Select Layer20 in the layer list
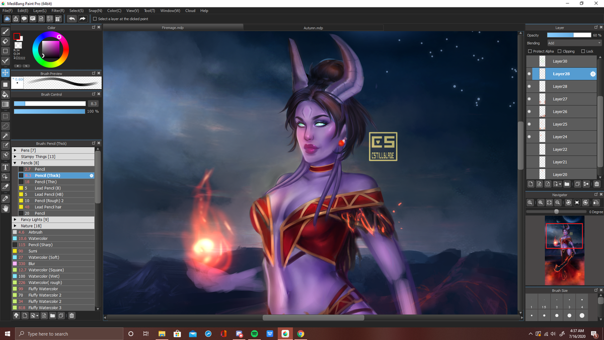This screenshot has width=604, height=340. pyautogui.click(x=561, y=174)
